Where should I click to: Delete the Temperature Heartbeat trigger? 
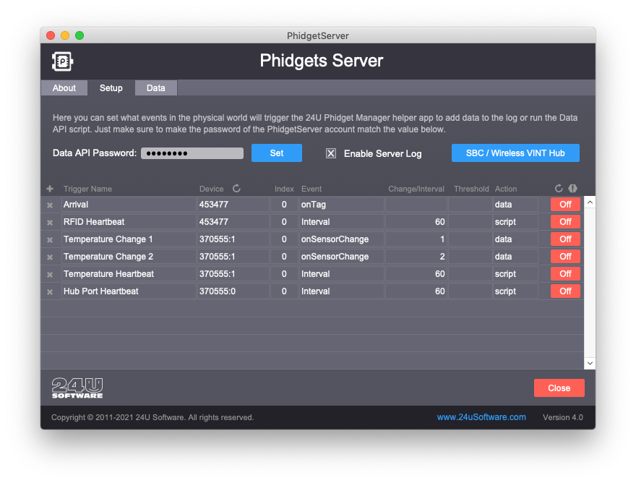click(50, 275)
